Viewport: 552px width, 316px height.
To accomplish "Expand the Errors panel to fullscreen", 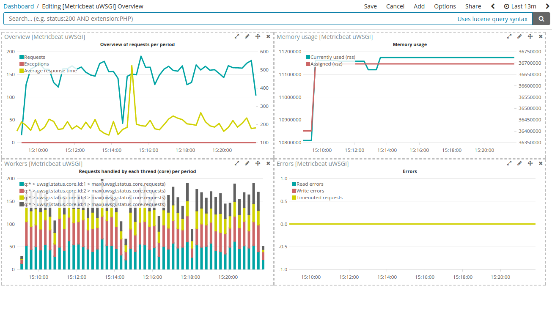I will pyautogui.click(x=509, y=163).
